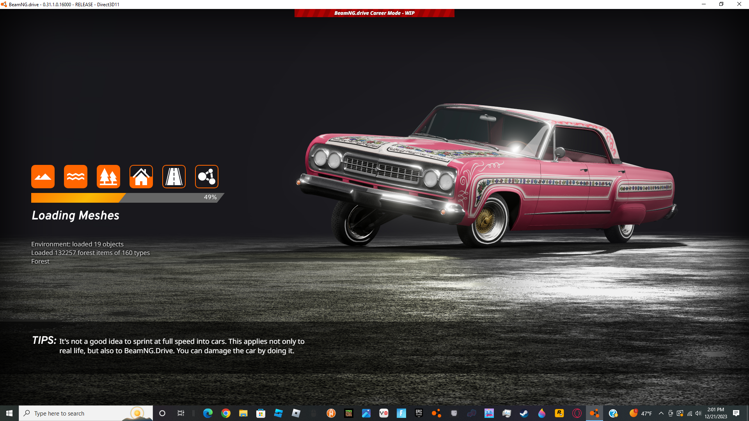Open Roblox Player from taskbar
This screenshot has height=421, width=749.
pyautogui.click(x=296, y=413)
